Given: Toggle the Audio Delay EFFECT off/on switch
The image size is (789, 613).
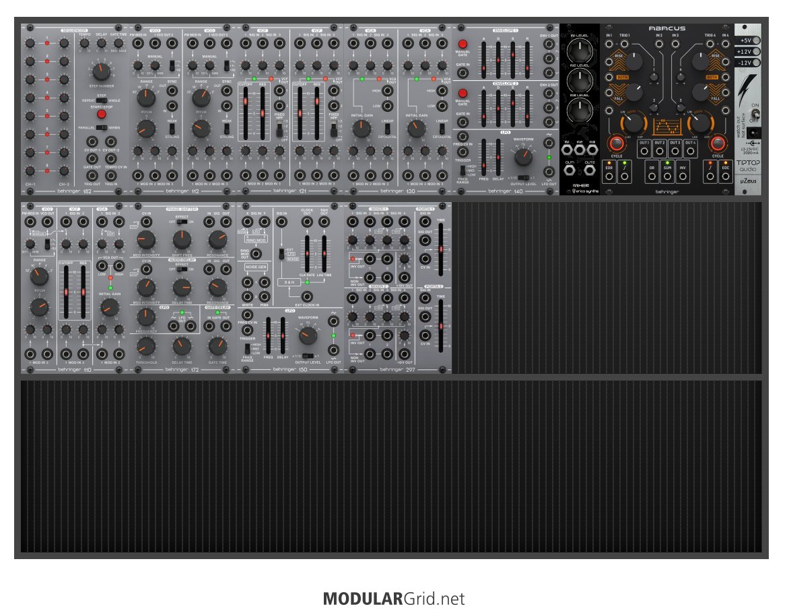Looking at the screenshot, I should 182,269.
